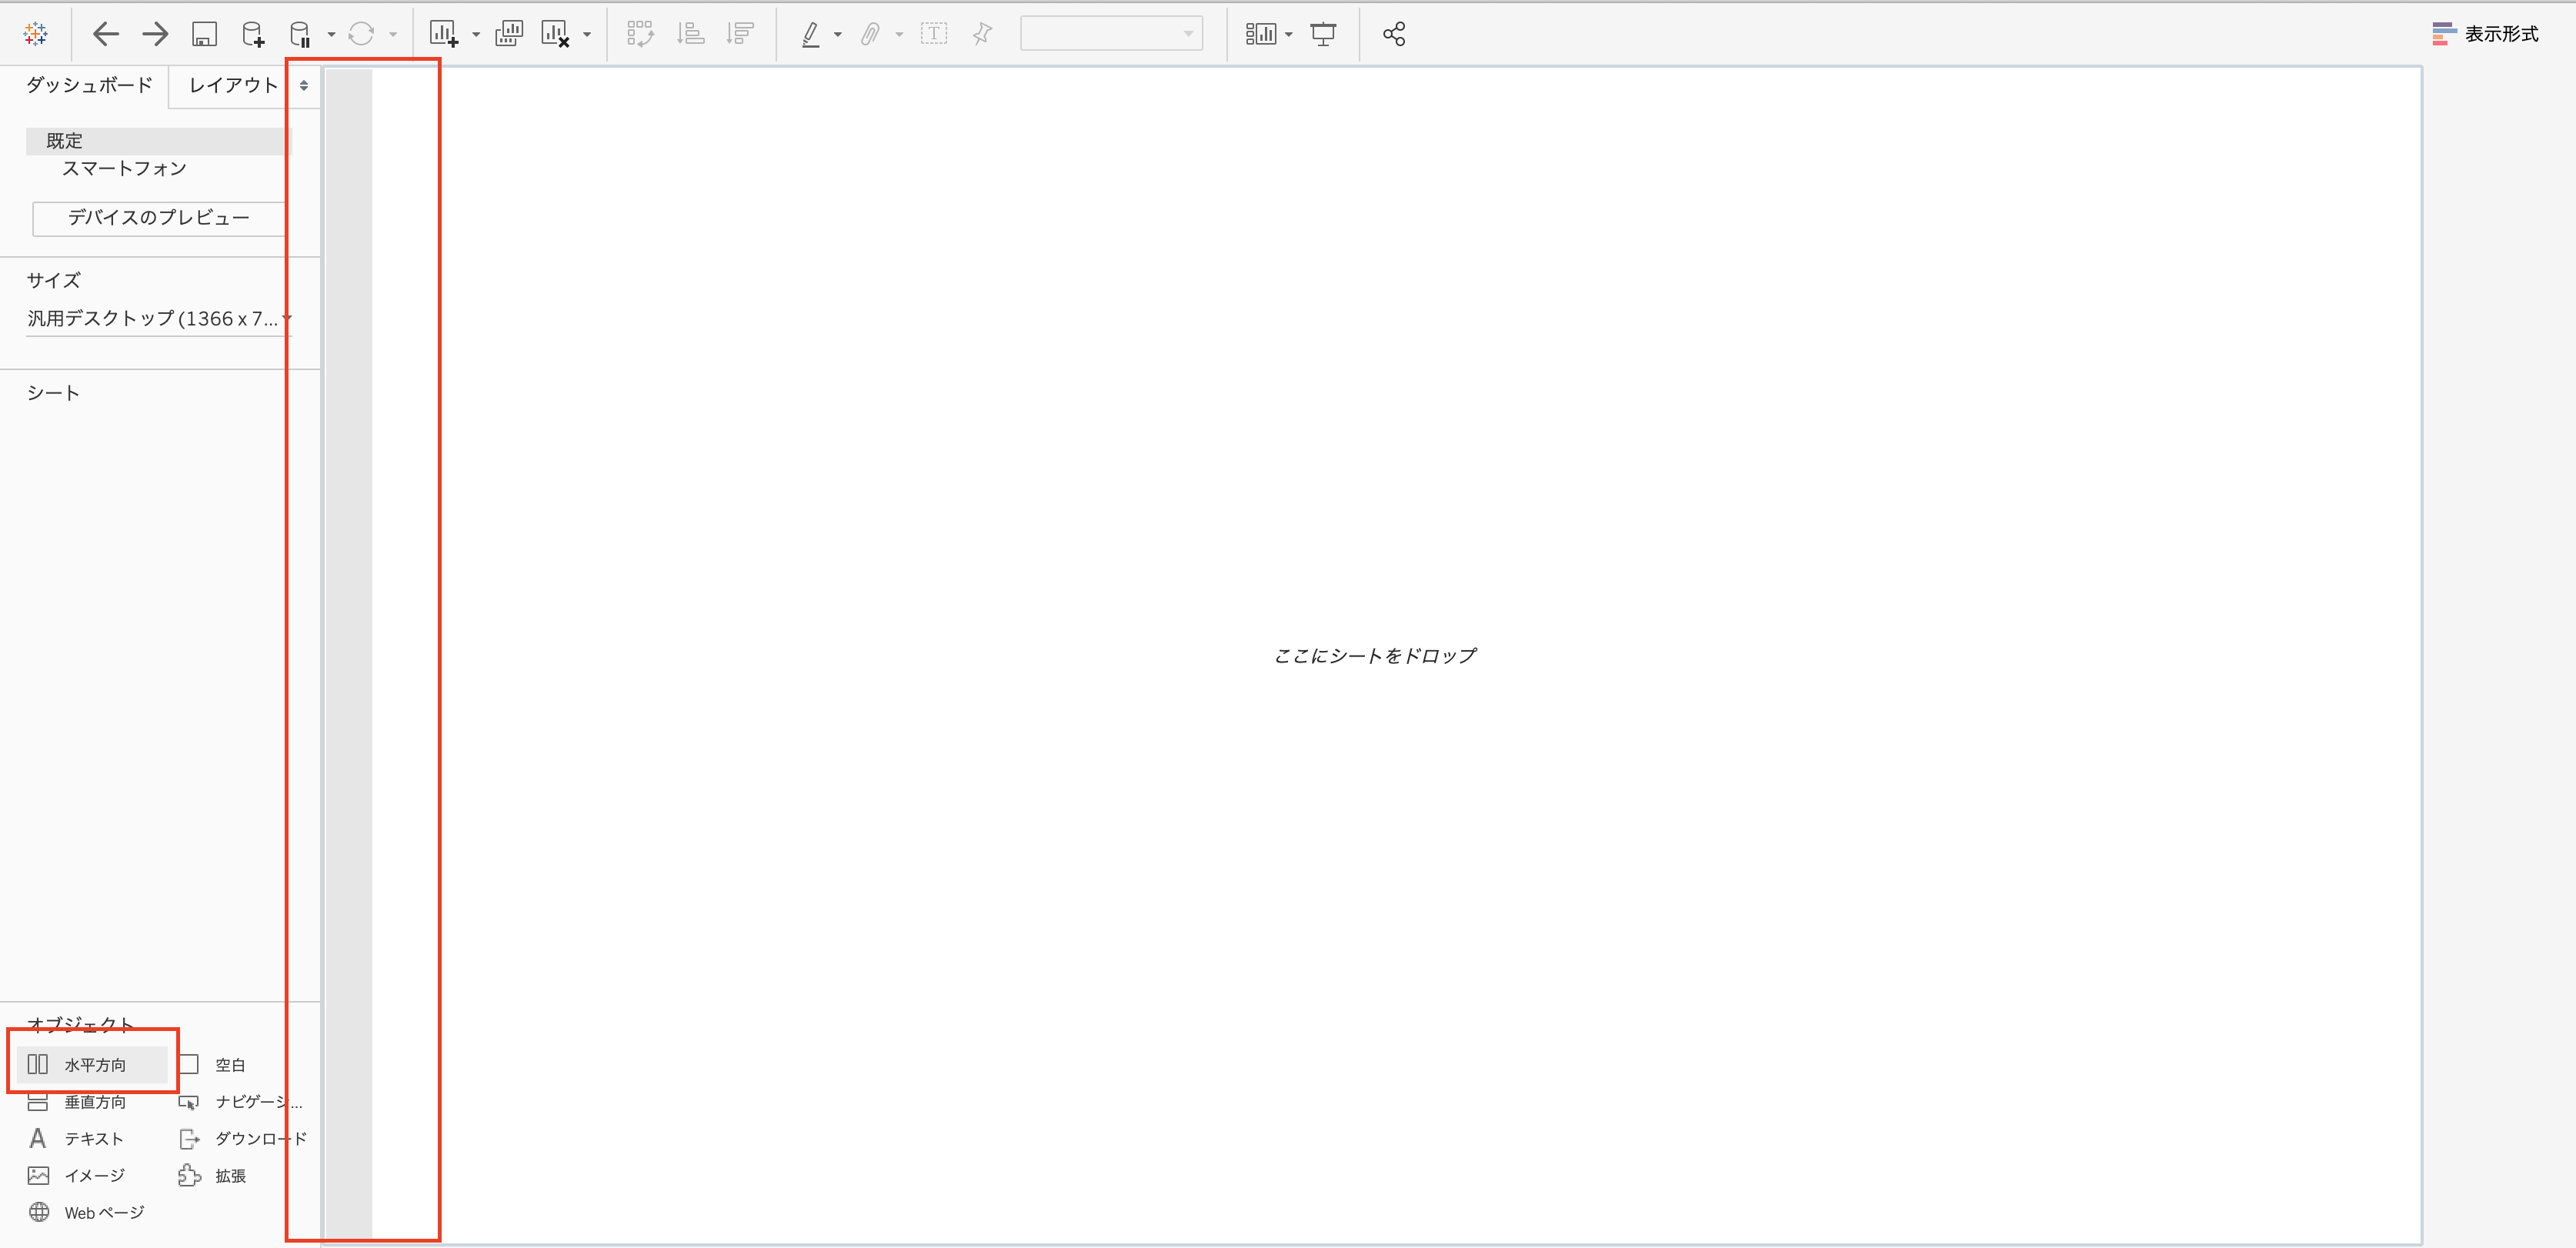Image resolution: width=2576 pixels, height=1248 pixels.
Task: Click デバイスのプレビュー button
Action: pos(158,218)
